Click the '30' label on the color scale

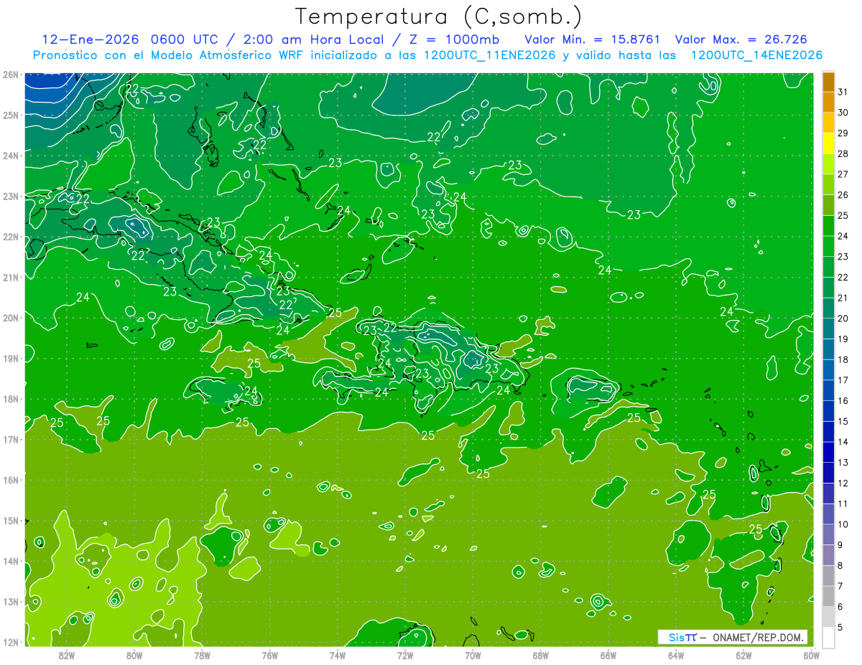pyautogui.click(x=843, y=113)
